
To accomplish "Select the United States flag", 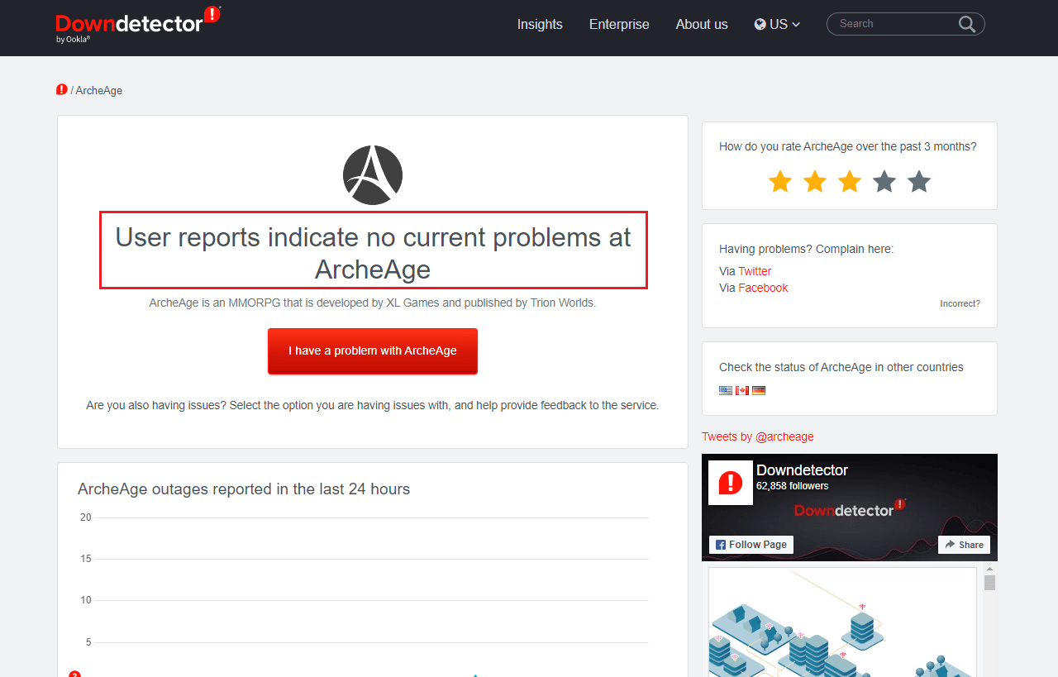I will [726, 390].
